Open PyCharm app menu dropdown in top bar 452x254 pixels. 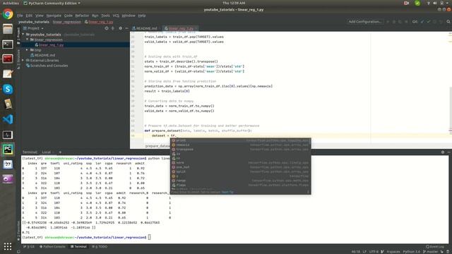click(52, 3)
